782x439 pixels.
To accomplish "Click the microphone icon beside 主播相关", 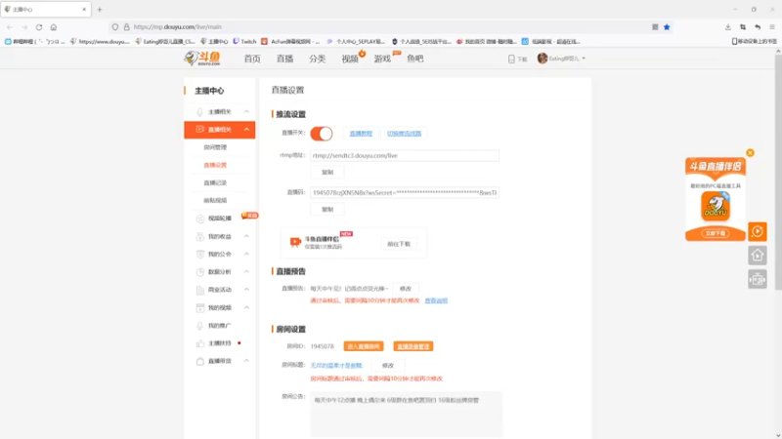I will 199,112.
